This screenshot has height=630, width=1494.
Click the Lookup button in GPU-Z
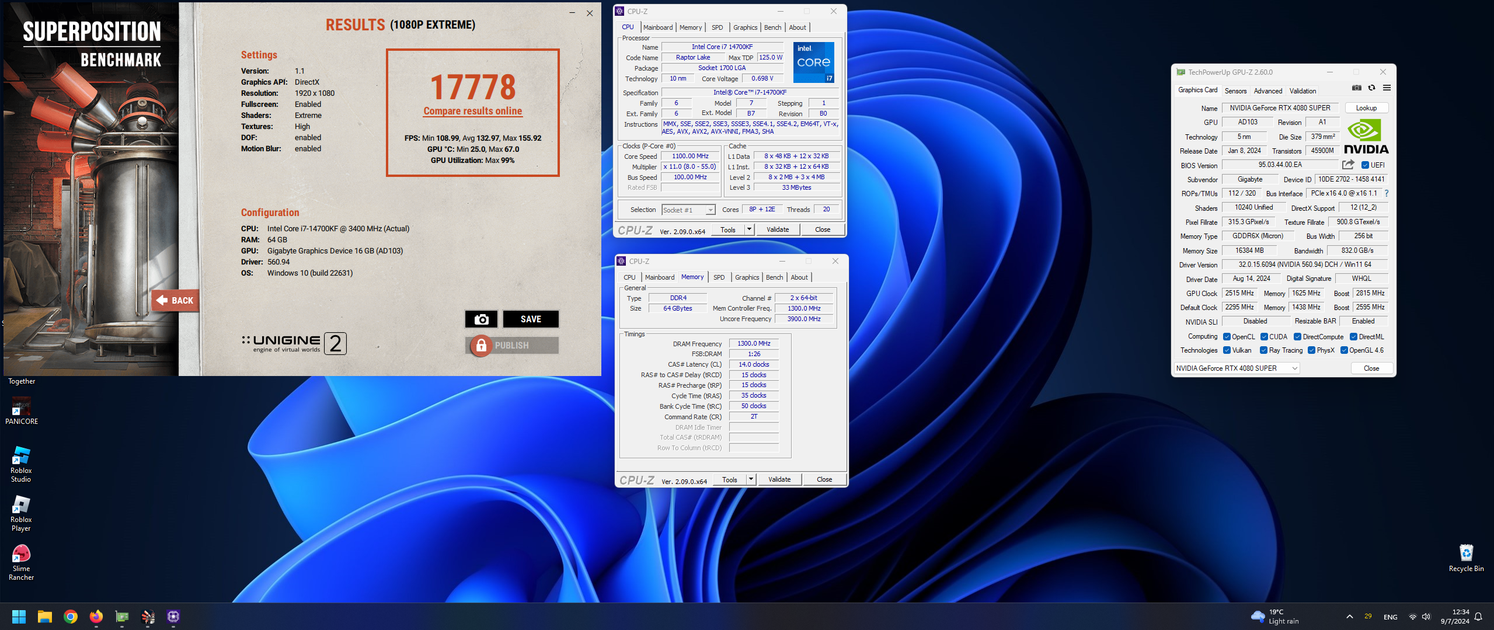pos(1366,108)
